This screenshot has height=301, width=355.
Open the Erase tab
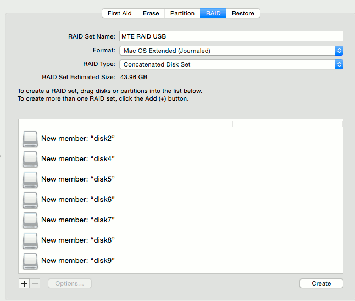point(151,13)
